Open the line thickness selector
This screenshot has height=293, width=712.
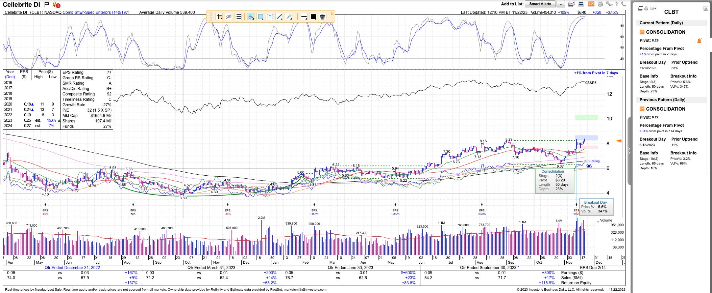click(304, 17)
